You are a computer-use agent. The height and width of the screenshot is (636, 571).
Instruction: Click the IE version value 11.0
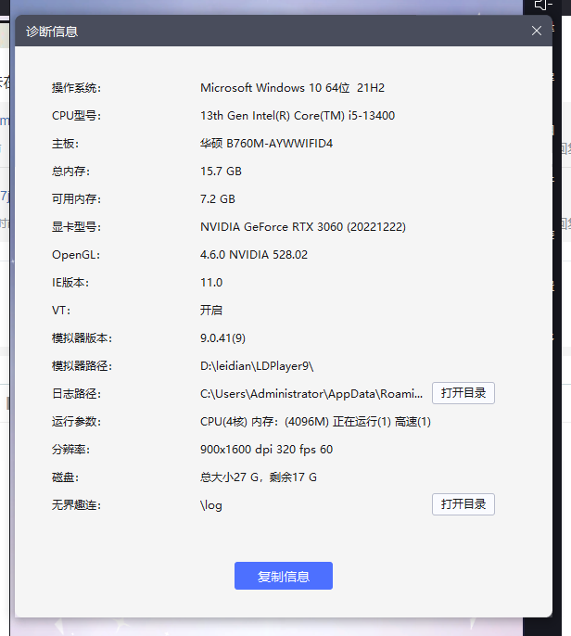click(211, 283)
